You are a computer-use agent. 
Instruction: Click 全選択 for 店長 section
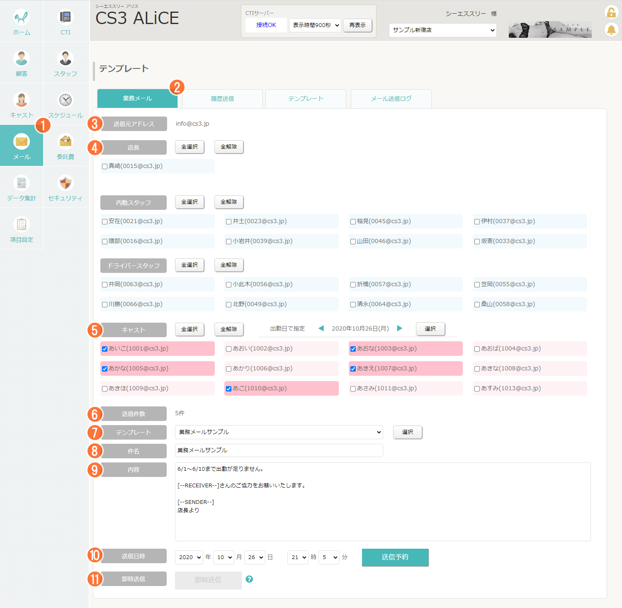pos(190,147)
